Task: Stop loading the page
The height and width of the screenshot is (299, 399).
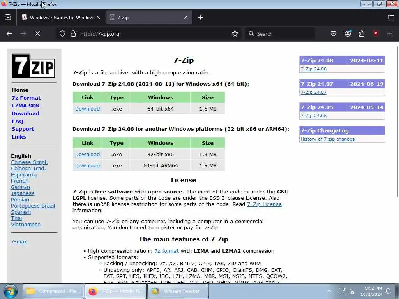Action: click(x=37, y=33)
